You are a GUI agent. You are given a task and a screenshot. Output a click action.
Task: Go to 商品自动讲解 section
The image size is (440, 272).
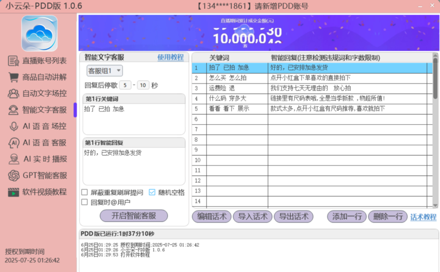pyautogui.click(x=45, y=77)
